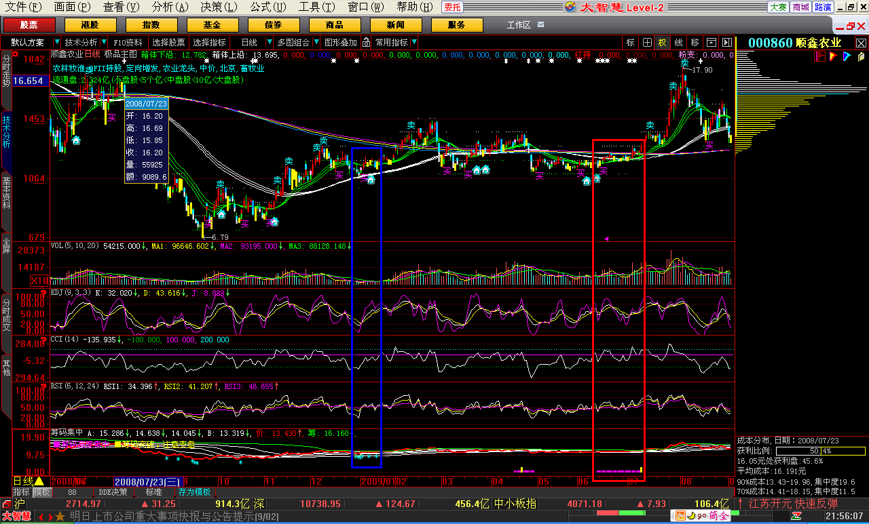Open the 默认方案 dropdown arrow
869x524 pixels.
point(57,42)
